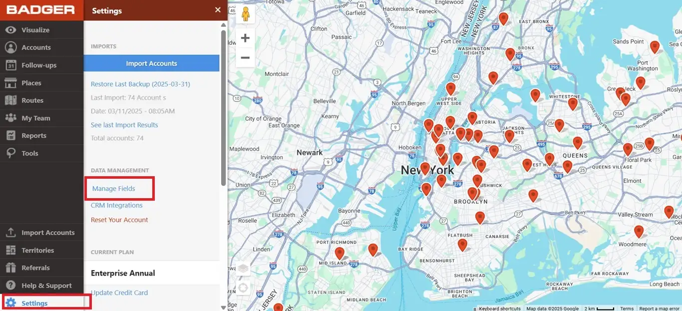Select Reports in the sidebar menu

(x=34, y=136)
